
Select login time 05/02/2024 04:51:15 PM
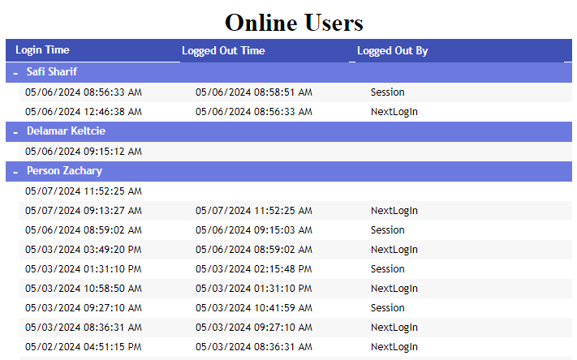[x=84, y=347]
